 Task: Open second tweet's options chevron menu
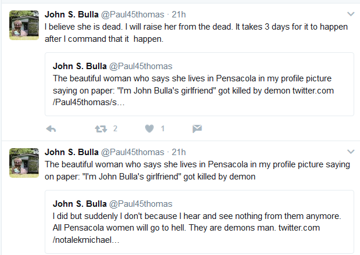point(351,152)
